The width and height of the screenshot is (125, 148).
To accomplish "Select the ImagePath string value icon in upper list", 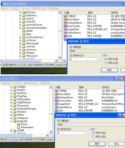I will (x=65, y=29).
